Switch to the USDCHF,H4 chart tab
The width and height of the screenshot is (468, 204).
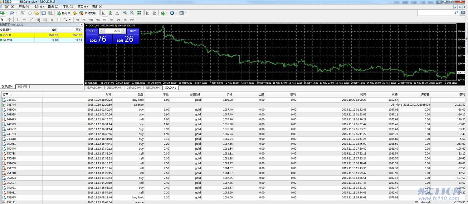pyautogui.click(x=114, y=88)
